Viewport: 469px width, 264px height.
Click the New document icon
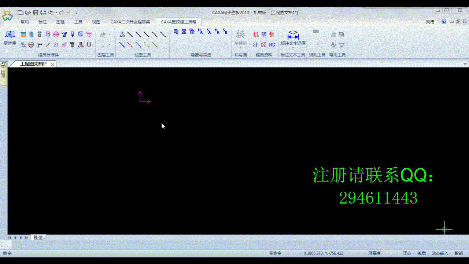coord(21,12)
